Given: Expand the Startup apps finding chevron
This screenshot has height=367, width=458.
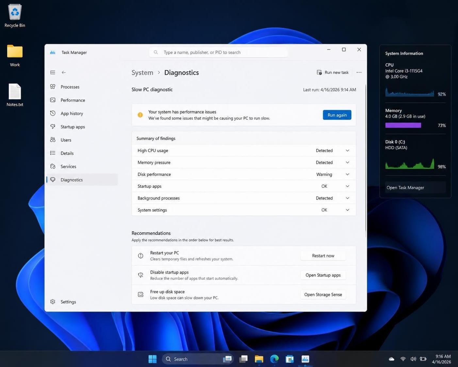Looking at the screenshot, I should pyautogui.click(x=348, y=186).
